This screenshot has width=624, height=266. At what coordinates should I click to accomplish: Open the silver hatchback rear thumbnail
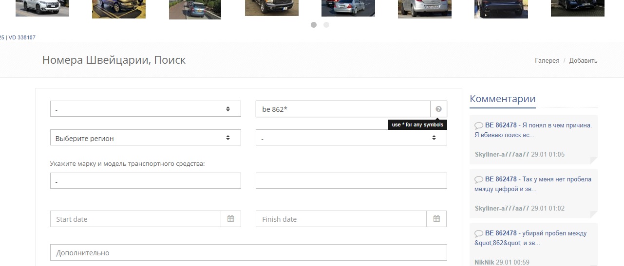click(425, 9)
